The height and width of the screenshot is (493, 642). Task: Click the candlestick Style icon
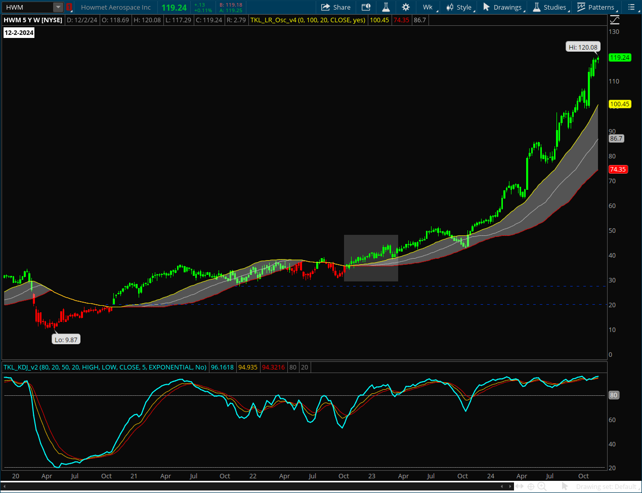450,7
